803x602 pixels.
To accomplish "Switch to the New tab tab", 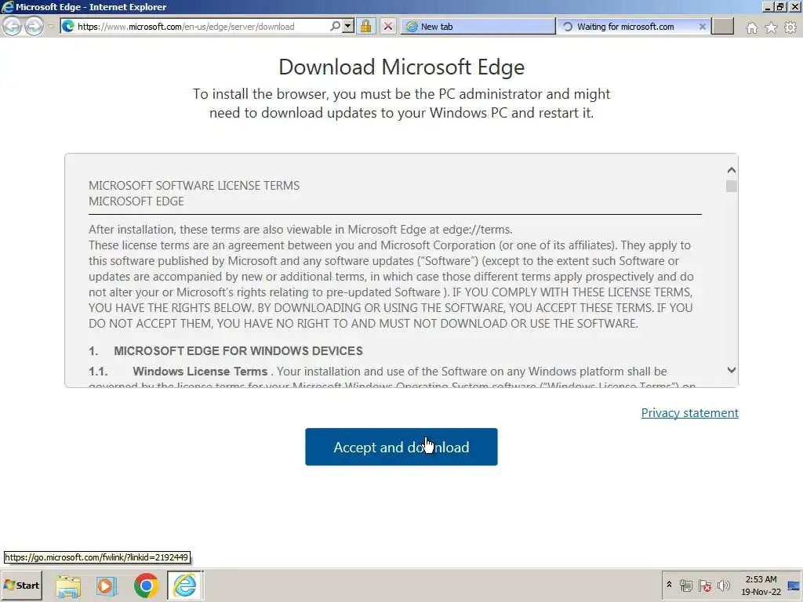I will (478, 27).
